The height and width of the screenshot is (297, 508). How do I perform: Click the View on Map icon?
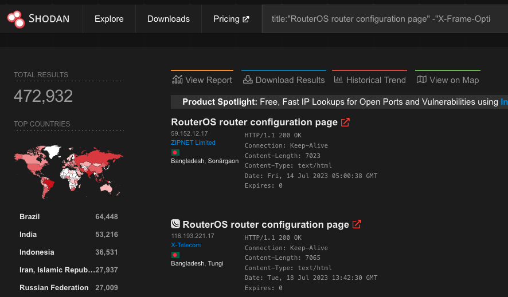(x=421, y=80)
